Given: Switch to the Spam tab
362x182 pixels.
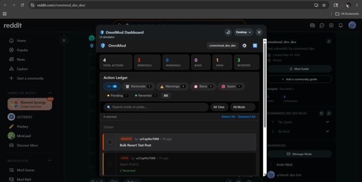Looking at the screenshot, I should 231,87.
